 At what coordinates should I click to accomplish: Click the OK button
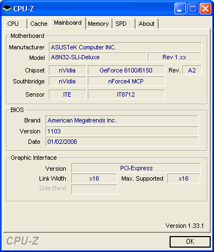(x=190, y=242)
